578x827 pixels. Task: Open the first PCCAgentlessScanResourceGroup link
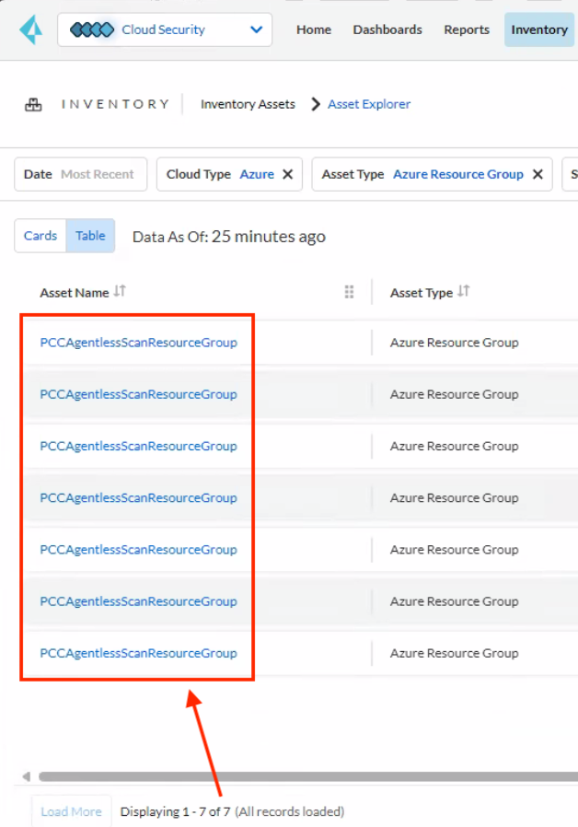tap(138, 343)
